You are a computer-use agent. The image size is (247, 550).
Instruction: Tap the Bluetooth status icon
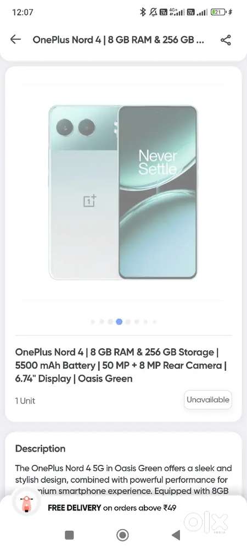click(x=142, y=12)
